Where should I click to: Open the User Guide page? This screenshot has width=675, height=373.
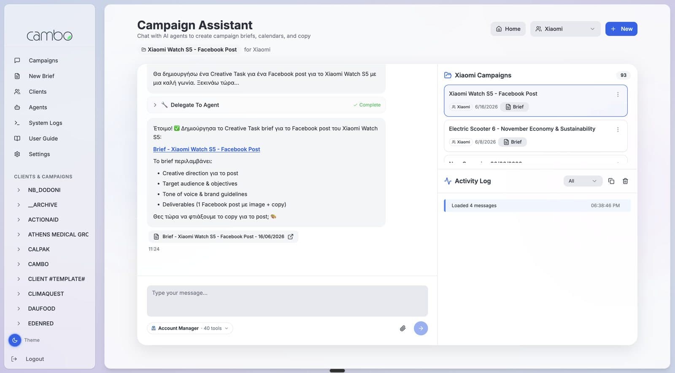pos(43,139)
